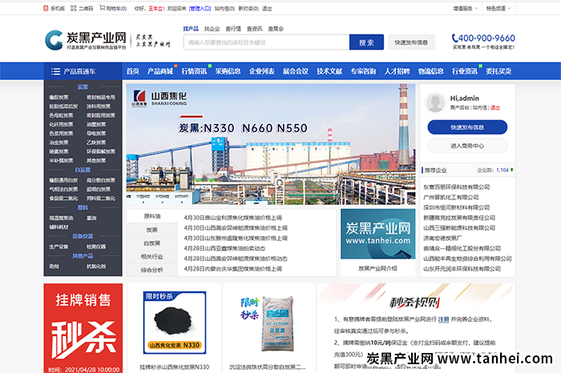This screenshot has width=561, height=373.
Task: Switch to the 综合分析 news tab
Action: coord(152,270)
